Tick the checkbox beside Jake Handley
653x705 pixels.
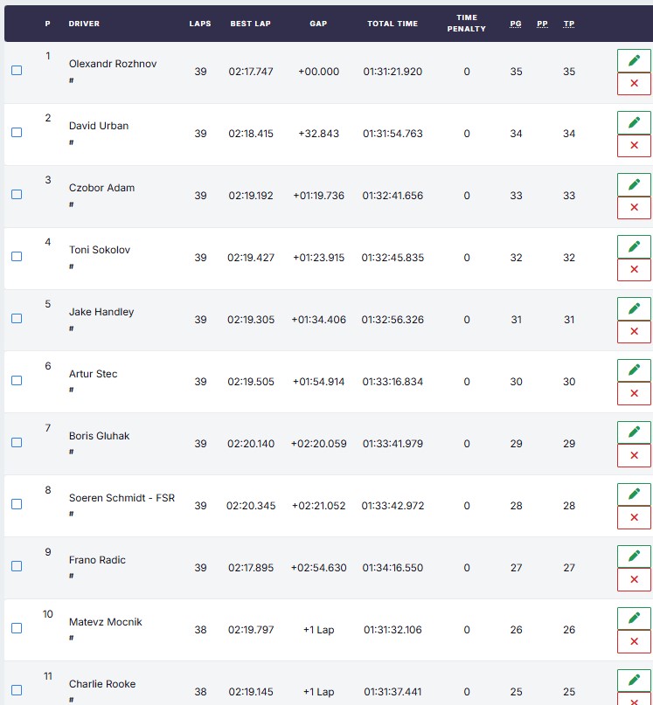point(17,319)
